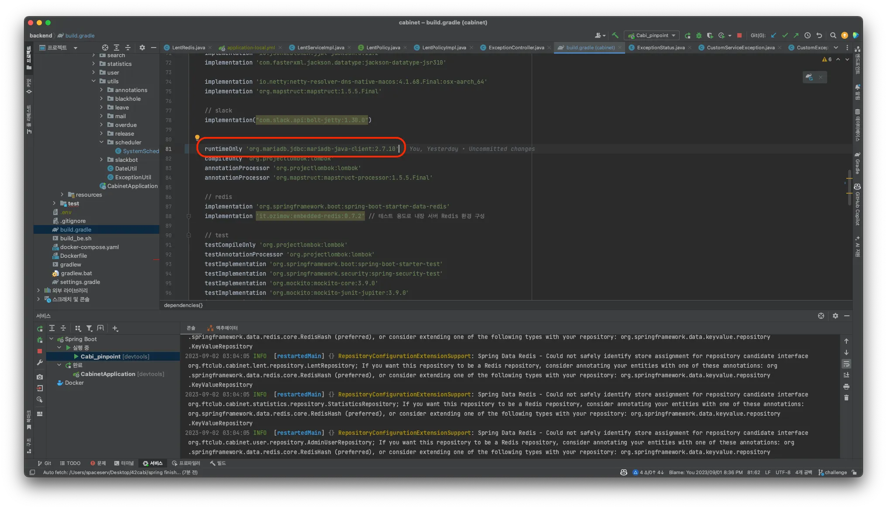This screenshot has height=509, width=887.
Task: Collapse the scheduler folder in project tree
Action: coord(101,142)
